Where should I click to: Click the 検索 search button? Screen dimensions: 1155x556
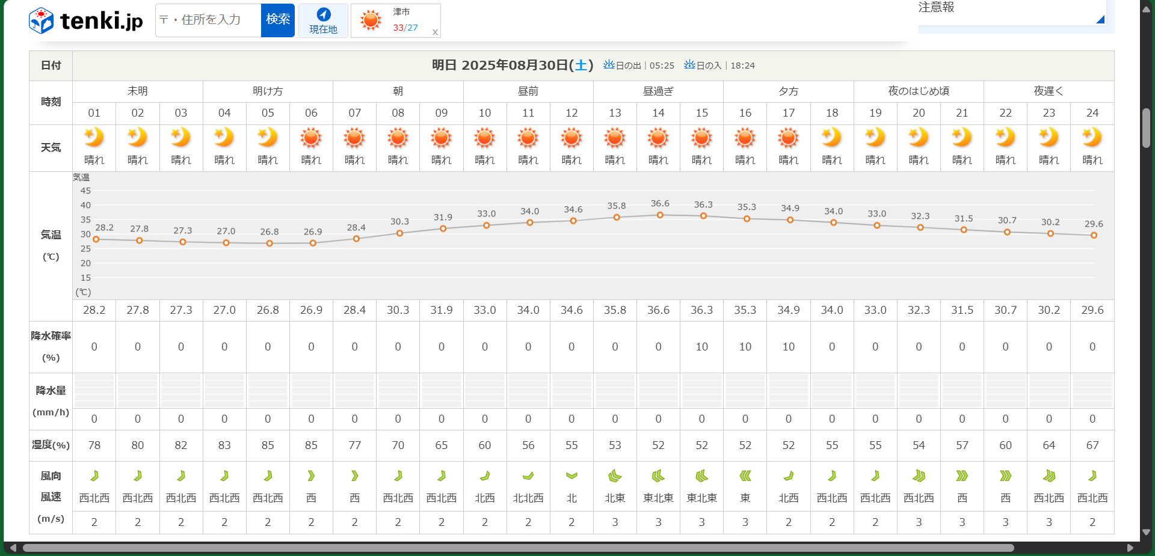coord(277,20)
